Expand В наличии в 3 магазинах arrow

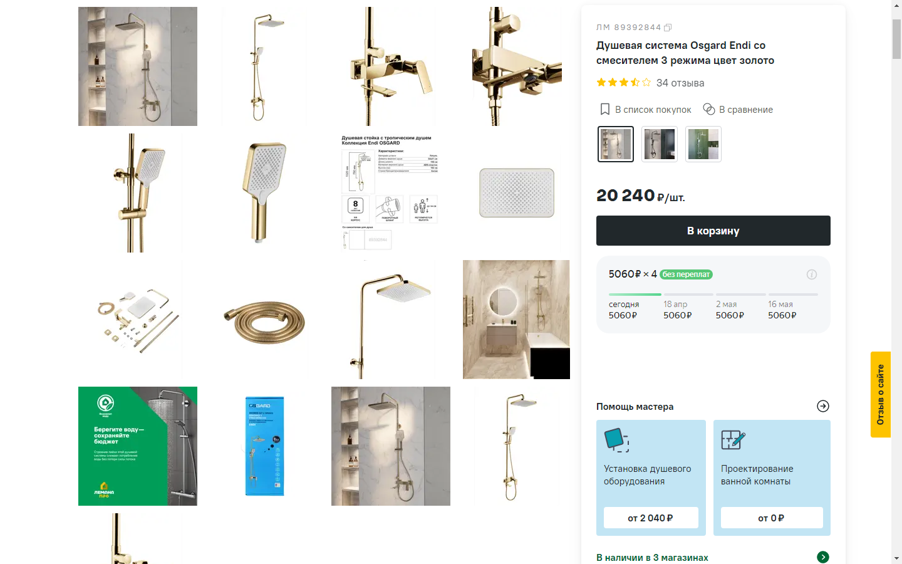[823, 557]
